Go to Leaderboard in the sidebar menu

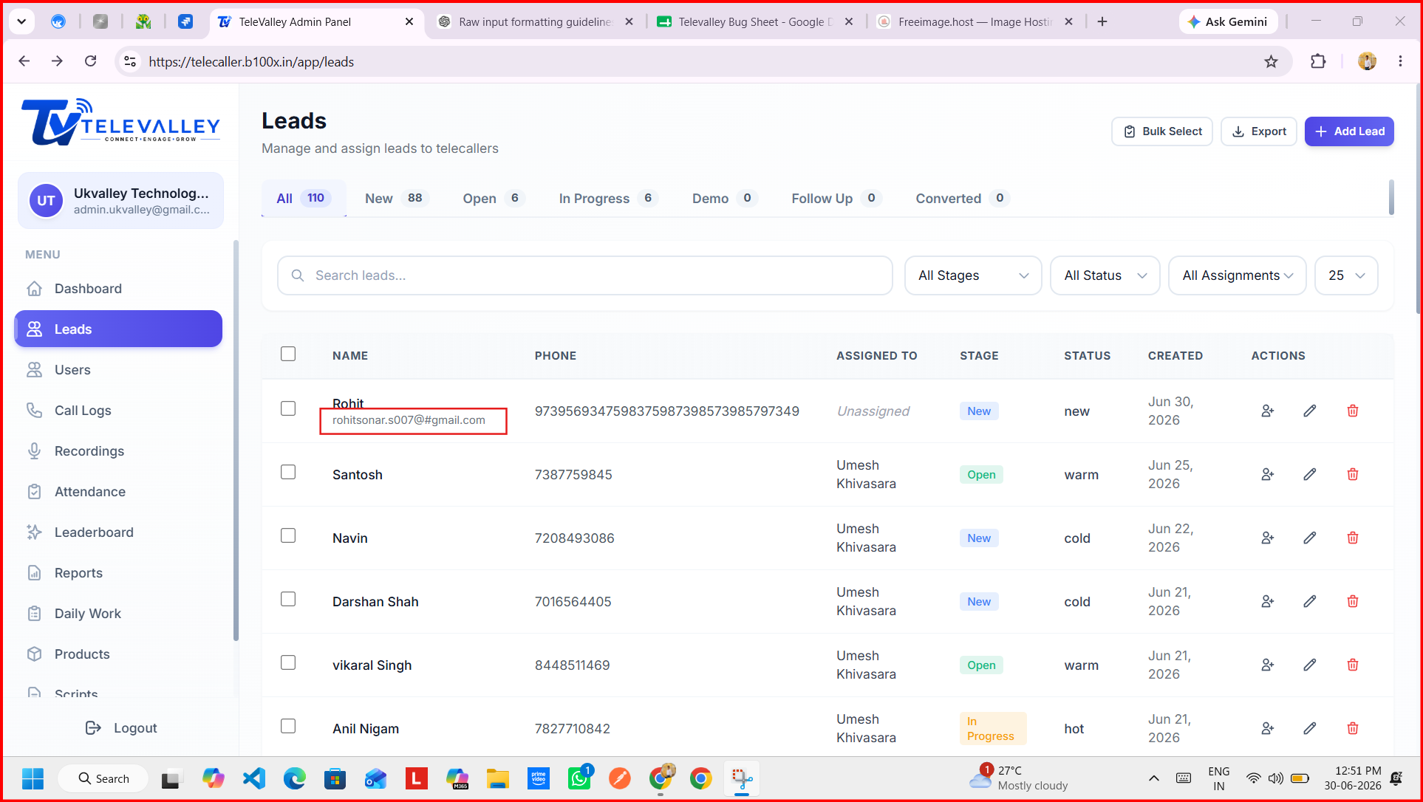point(94,532)
